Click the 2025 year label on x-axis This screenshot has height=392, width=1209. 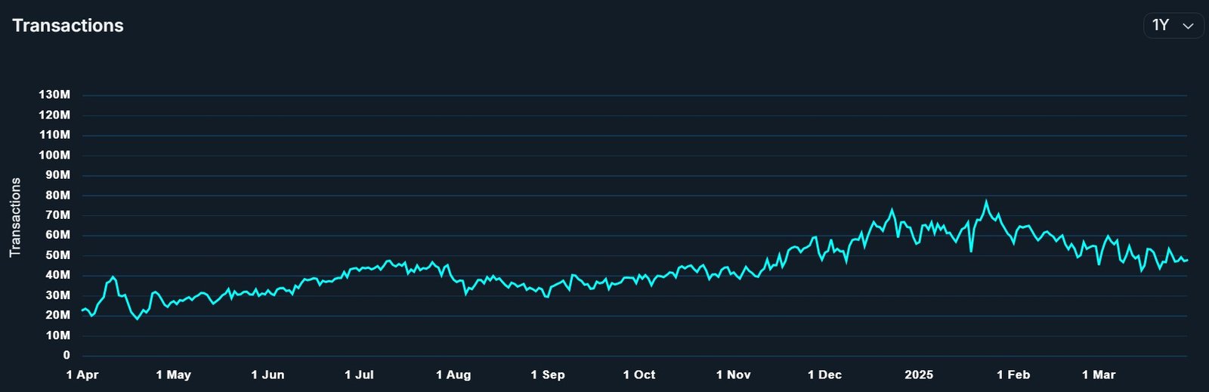919,375
